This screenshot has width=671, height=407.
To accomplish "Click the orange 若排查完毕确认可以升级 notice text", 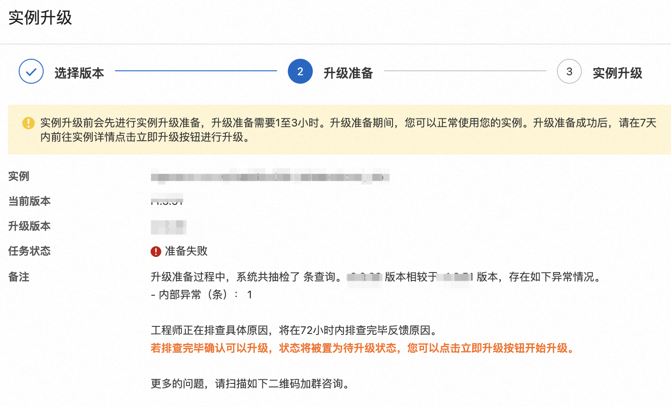I will click(363, 348).
